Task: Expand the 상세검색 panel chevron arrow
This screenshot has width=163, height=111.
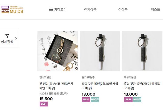Action: click(x=16, y=39)
